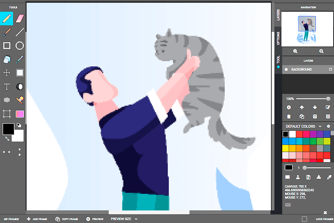Viewport: 334px width, 223px height.
Task: Toggle the Lock Frames checkbox
Action: [304, 219]
